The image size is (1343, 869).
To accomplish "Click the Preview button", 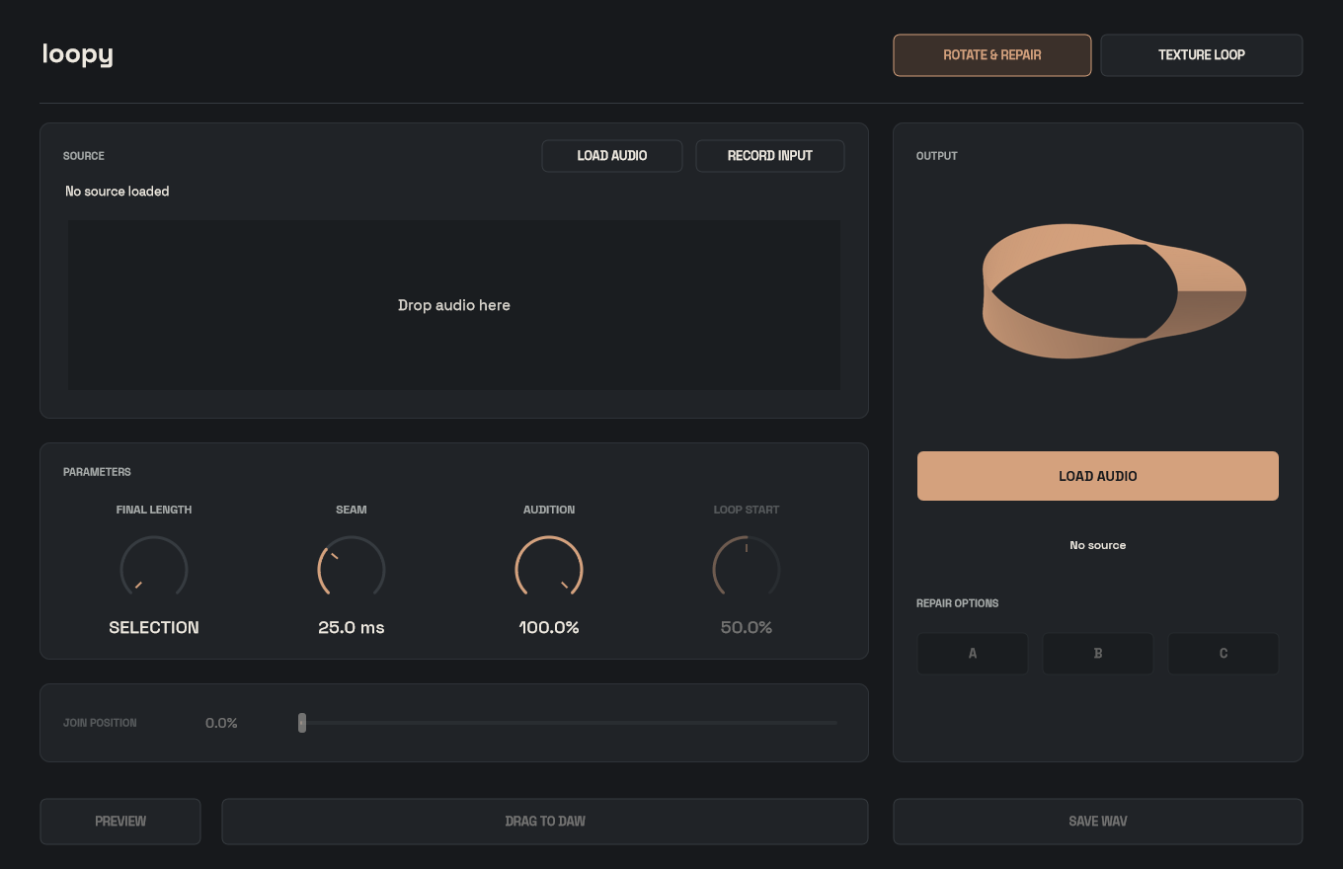I will pos(120,822).
